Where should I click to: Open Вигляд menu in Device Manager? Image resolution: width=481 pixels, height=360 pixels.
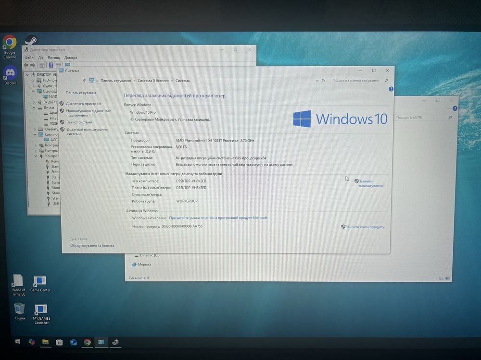pos(54,58)
